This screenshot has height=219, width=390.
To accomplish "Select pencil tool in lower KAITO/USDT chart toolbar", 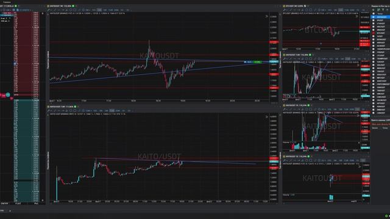I will (x=49, y=111).
